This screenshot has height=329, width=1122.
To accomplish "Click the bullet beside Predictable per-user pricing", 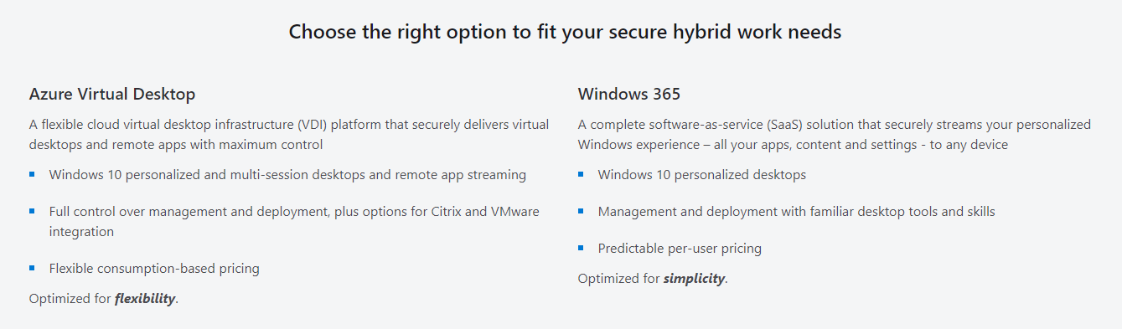I will pyautogui.click(x=581, y=248).
